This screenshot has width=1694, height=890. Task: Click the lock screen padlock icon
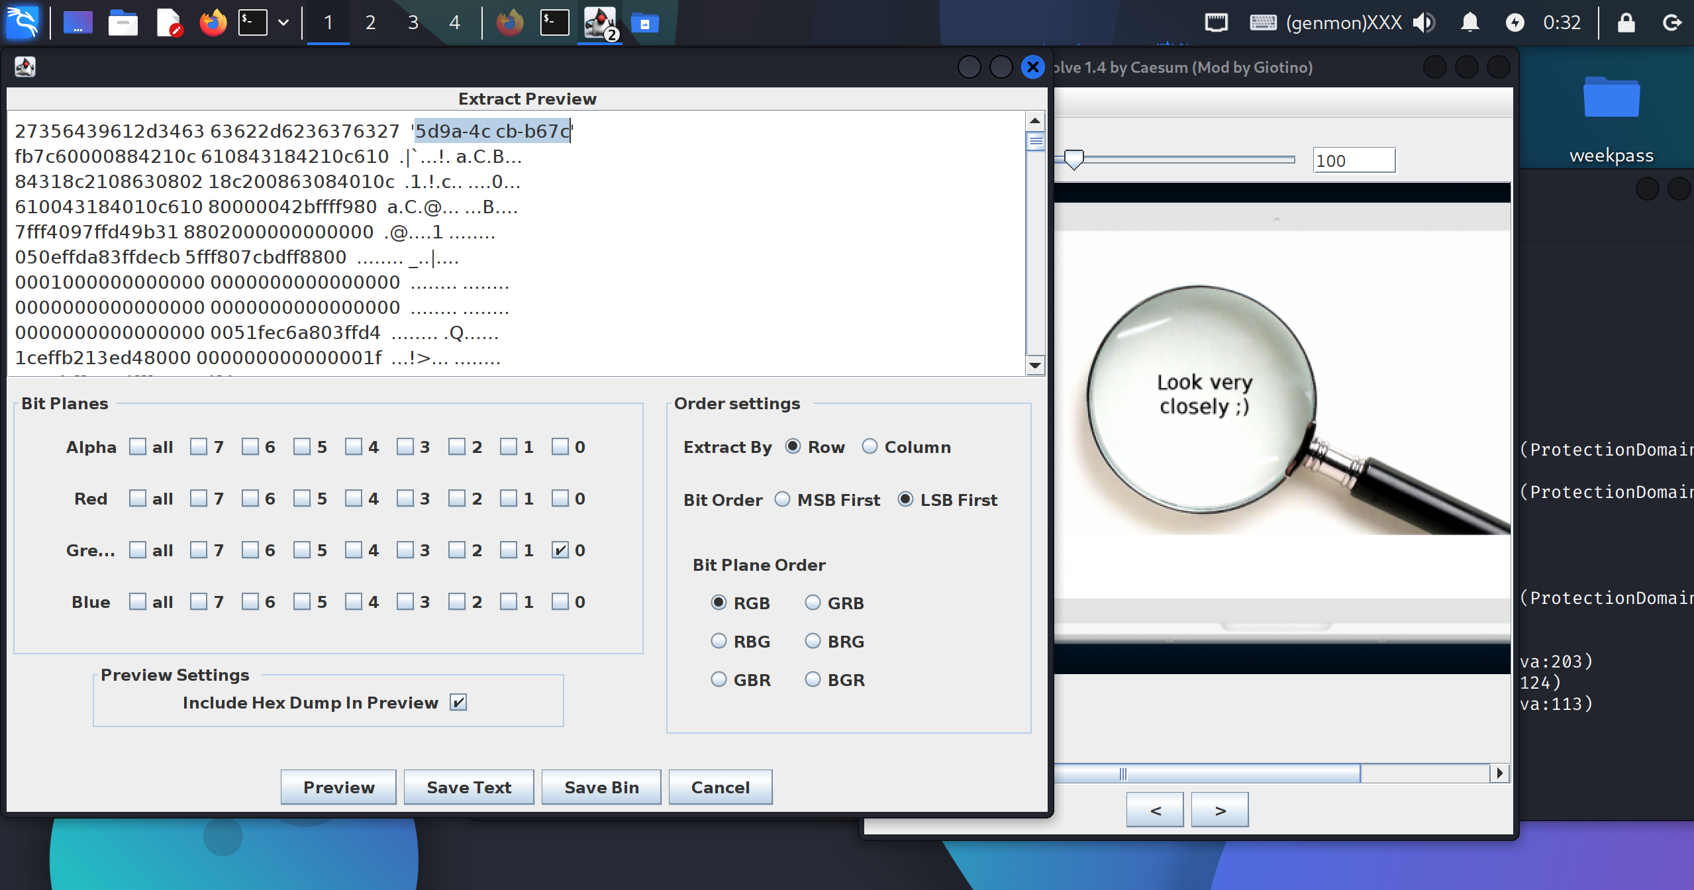point(1626,23)
